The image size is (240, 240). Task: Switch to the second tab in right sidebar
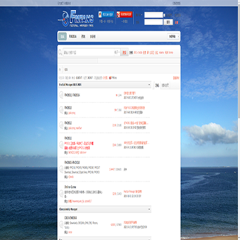pos(165,85)
